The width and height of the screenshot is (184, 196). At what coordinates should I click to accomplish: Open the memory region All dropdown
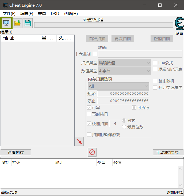tap(118, 86)
